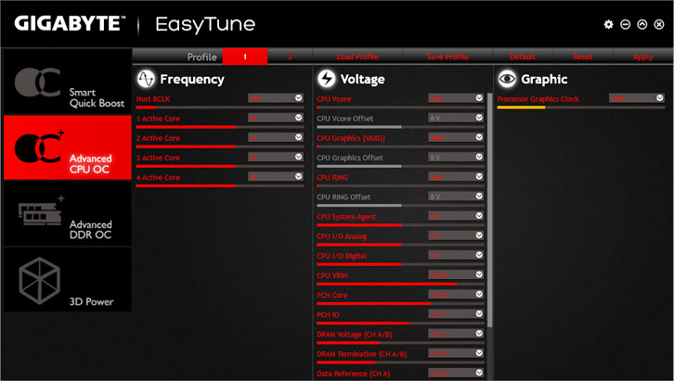Click the CPU Vcore label
This screenshot has height=381, width=674.
pos(334,99)
